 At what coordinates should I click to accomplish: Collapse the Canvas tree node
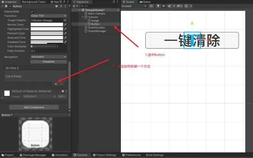tap(83, 17)
